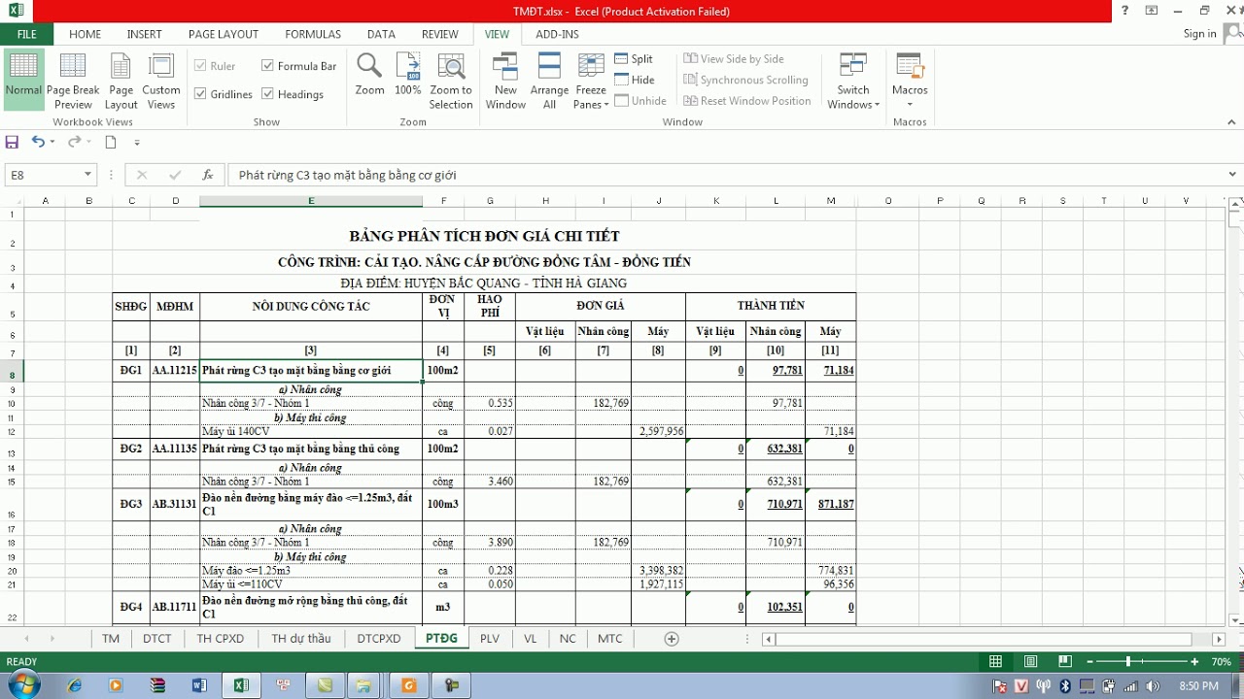Image resolution: width=1244 pixels, height=699 pixels.
Task: Open the MTC sheet tab
Action: [x=609, y=639]
